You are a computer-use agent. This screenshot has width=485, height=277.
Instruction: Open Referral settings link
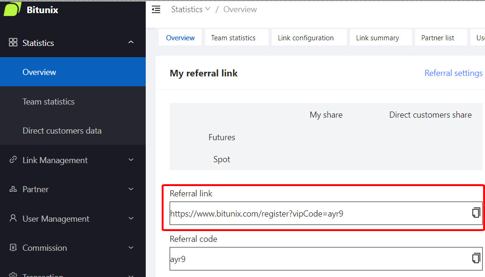[x=453, y=73]
